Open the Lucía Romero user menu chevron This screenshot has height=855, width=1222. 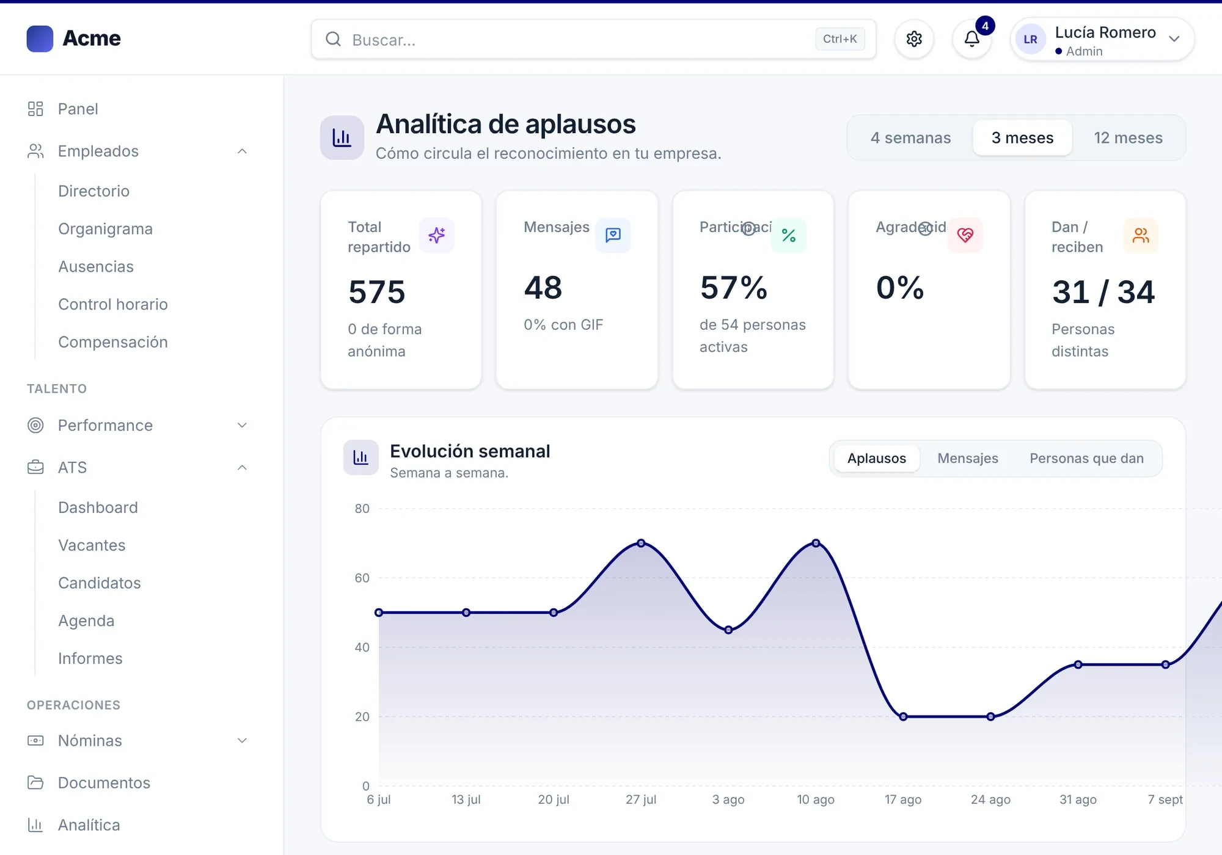1174,39
